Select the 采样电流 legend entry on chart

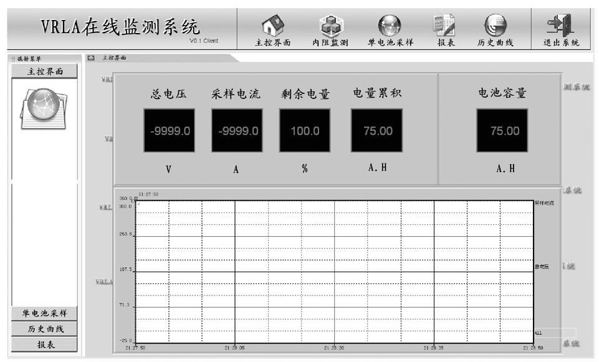(x=544, y=204)
